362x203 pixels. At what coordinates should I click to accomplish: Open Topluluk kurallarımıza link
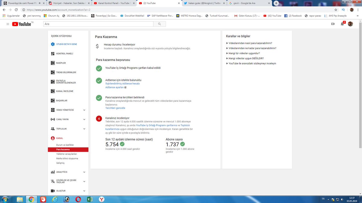(x=148, y=127)
